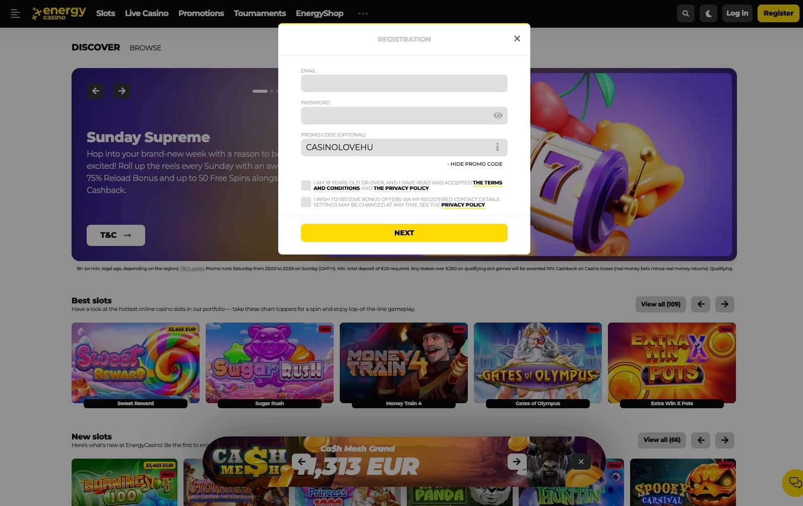This screenshot has height=506, width=803.
Task: Click the yellow Next button
Action: click(404, 233)
